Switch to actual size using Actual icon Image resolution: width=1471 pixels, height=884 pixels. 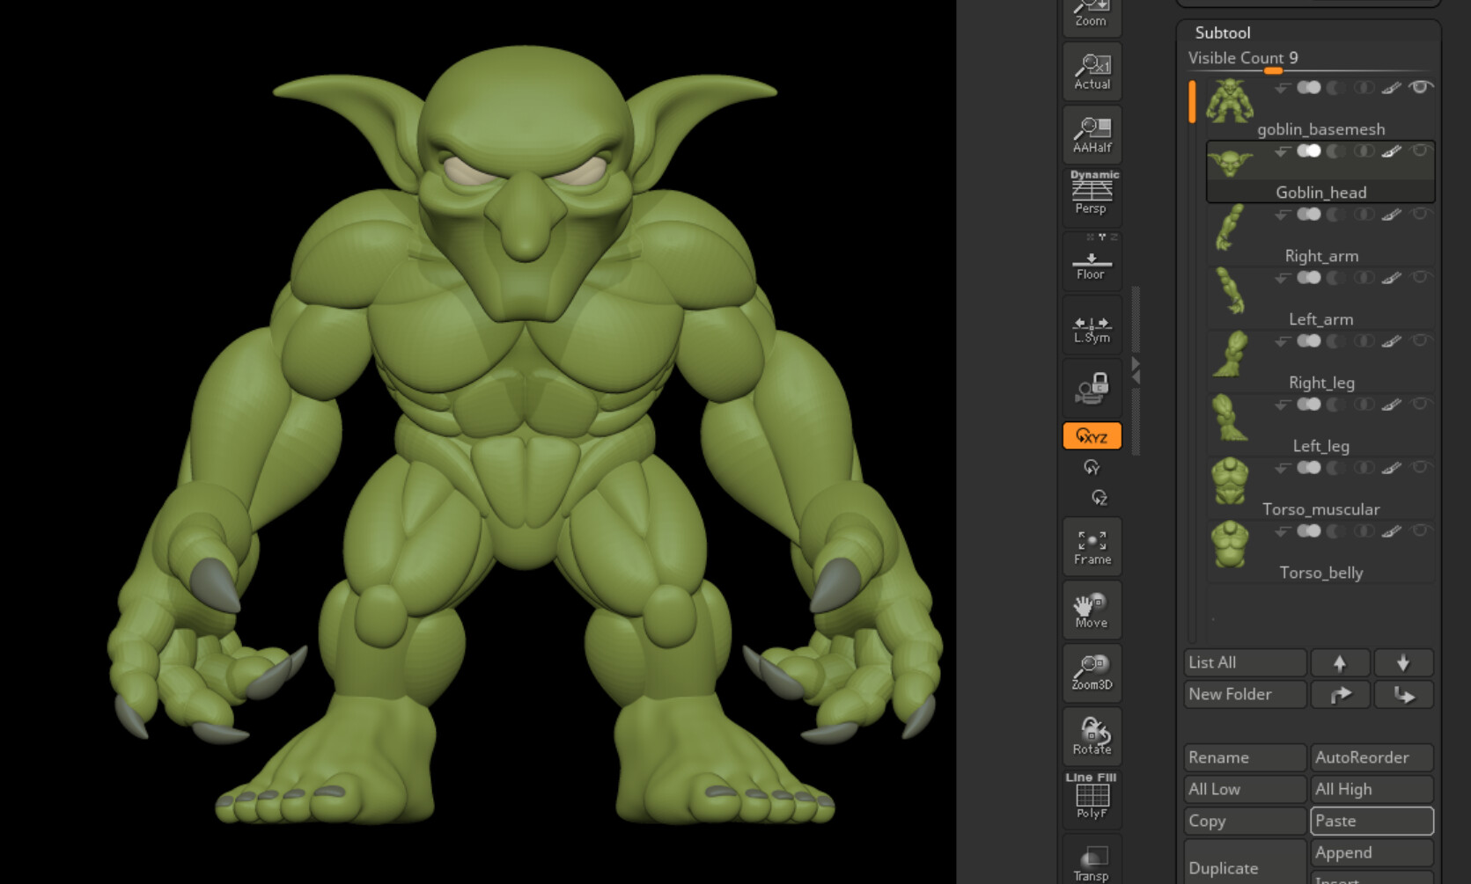coord(1092,70)
